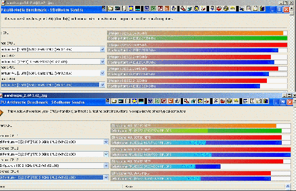Click the red wrench icon in Multi-Media Benchmark toolbar
296x191 pixels.
click(183, 8)
